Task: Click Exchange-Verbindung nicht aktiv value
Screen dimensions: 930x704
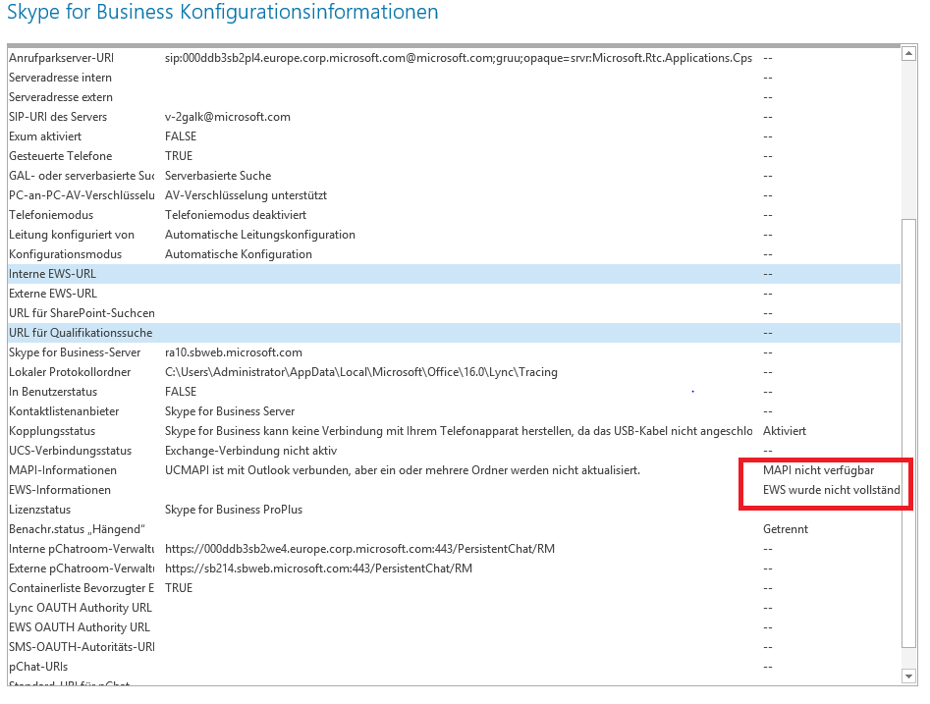Action: pos(250,450)
